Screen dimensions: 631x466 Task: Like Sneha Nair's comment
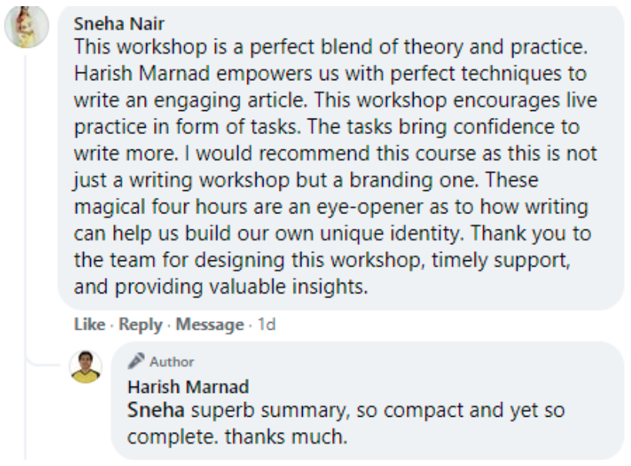(89, 325)
